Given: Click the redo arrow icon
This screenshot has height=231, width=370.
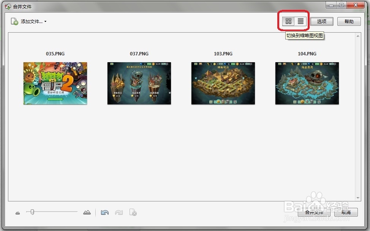Looking at the screenshot, I should pos(119,213).
